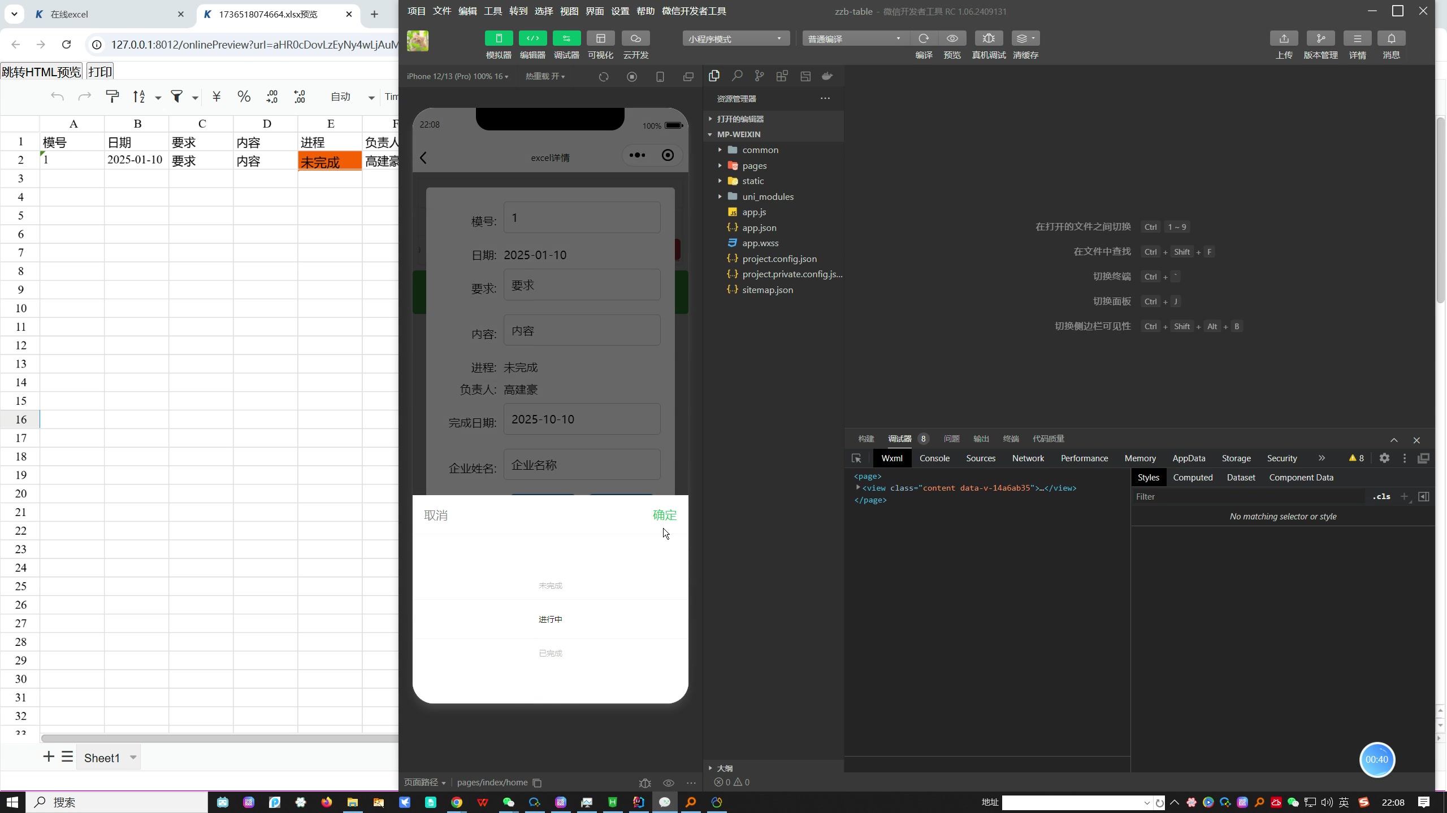Switch to the AppData tab

point(1189,458)
